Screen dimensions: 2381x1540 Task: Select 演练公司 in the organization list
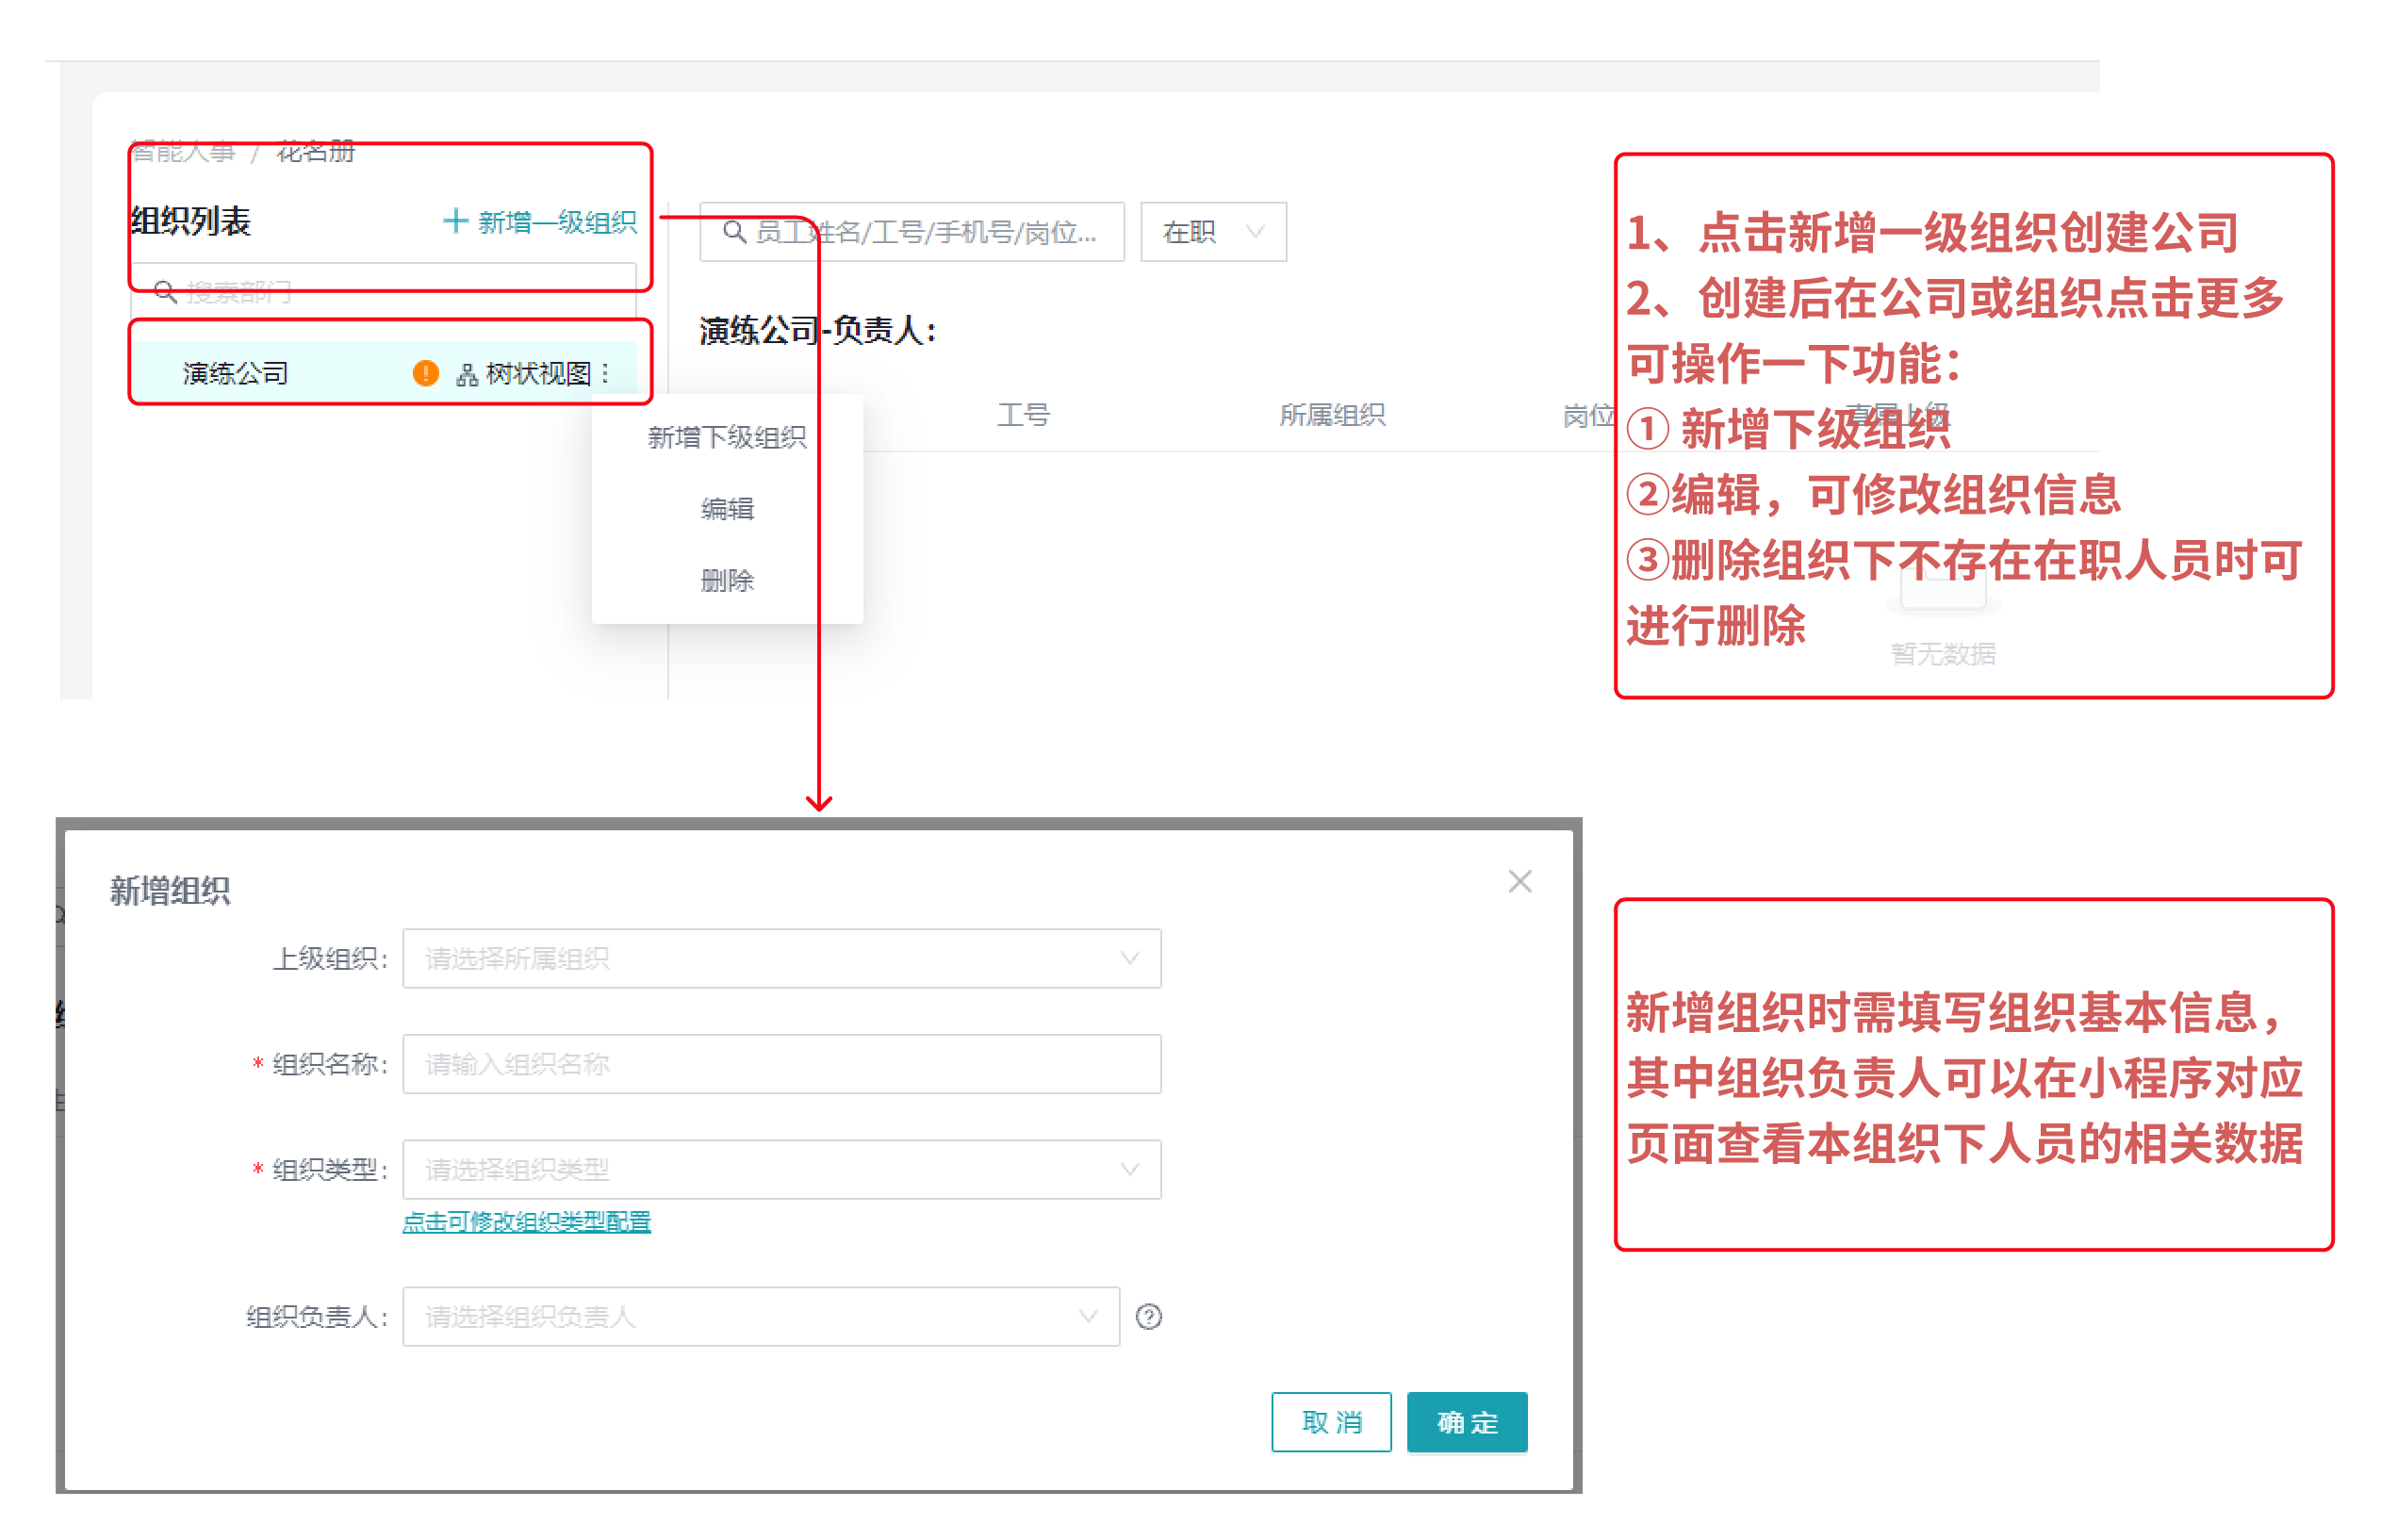[236, 373]
